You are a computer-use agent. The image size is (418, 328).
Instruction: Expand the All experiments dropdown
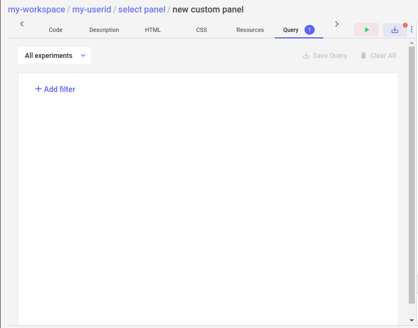click(55, 56)
